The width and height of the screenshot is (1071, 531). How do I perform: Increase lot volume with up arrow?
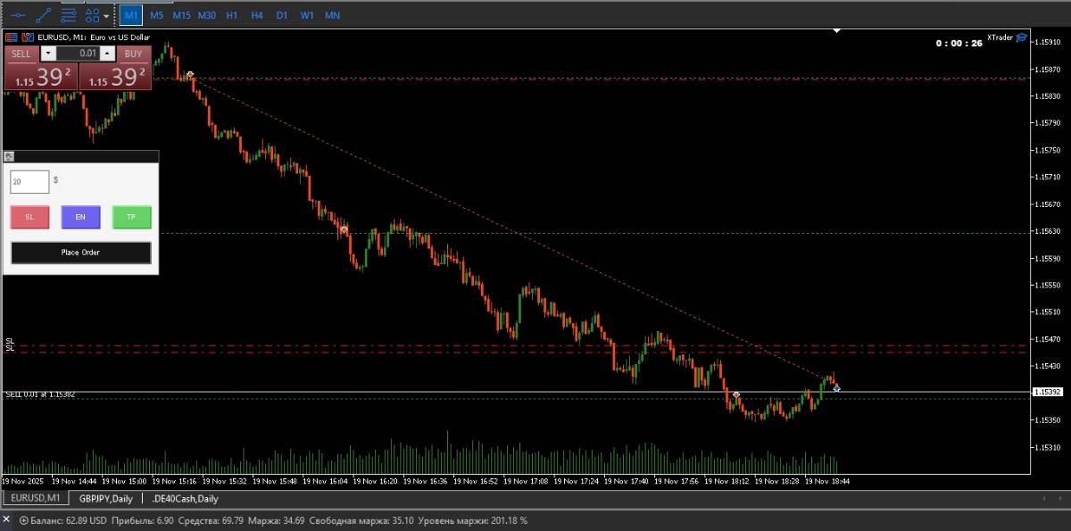(x=107, y=54)
